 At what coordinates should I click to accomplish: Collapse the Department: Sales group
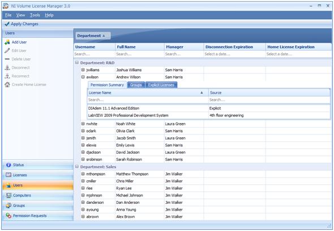point(77,167)
